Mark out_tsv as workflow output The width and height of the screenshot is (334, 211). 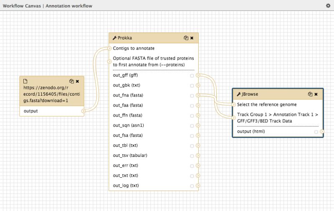click(x=192, y=156)
